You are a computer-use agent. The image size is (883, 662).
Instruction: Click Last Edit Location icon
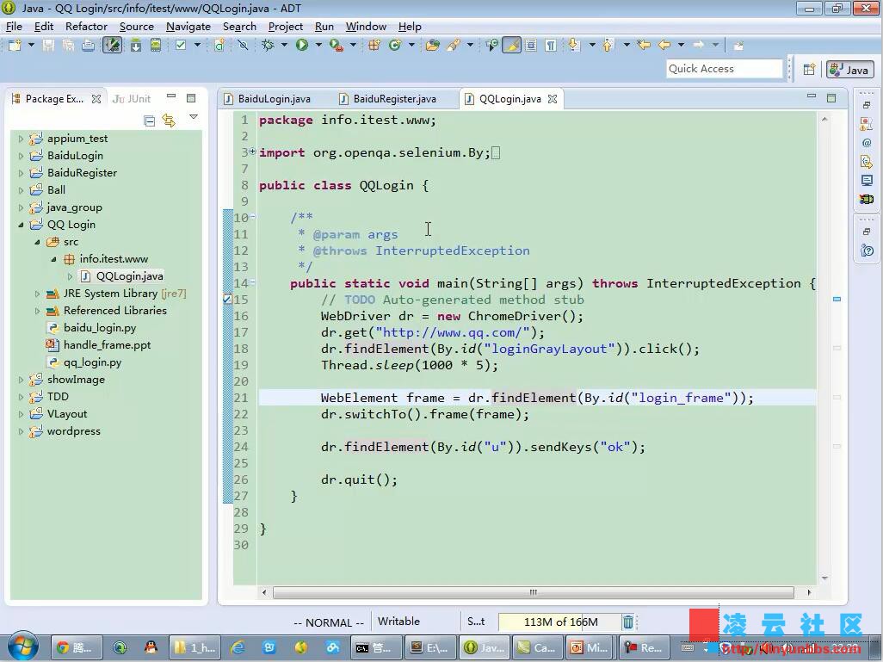pos(644,45)
